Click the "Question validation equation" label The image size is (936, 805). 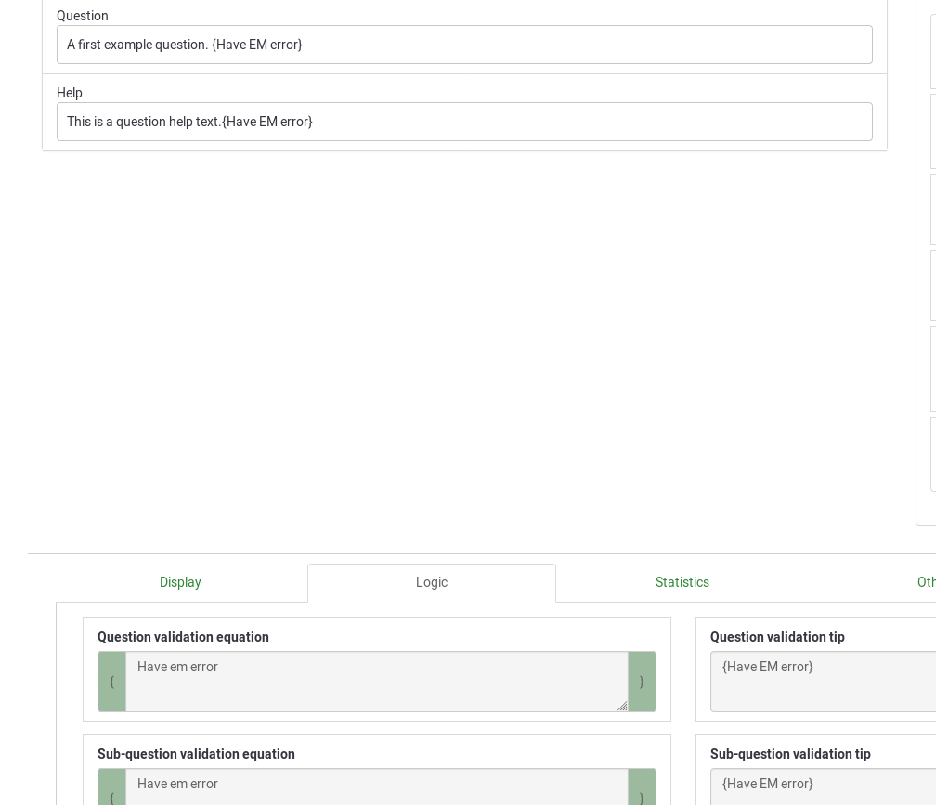(183, 637)
